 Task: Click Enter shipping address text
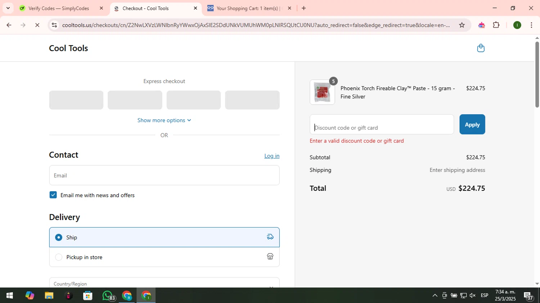[x=457, y=170]
